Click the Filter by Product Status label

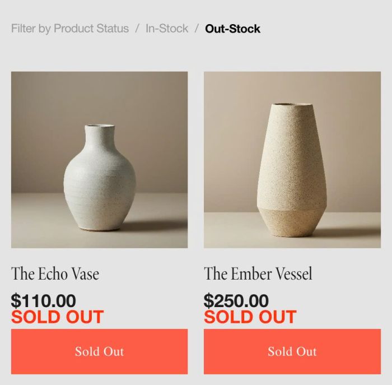(x=70, y=29)
